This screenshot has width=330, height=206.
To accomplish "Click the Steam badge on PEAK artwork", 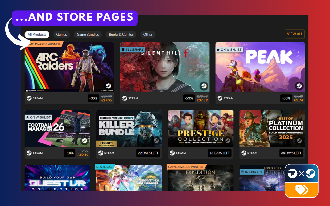I will [x=299, y=86].
